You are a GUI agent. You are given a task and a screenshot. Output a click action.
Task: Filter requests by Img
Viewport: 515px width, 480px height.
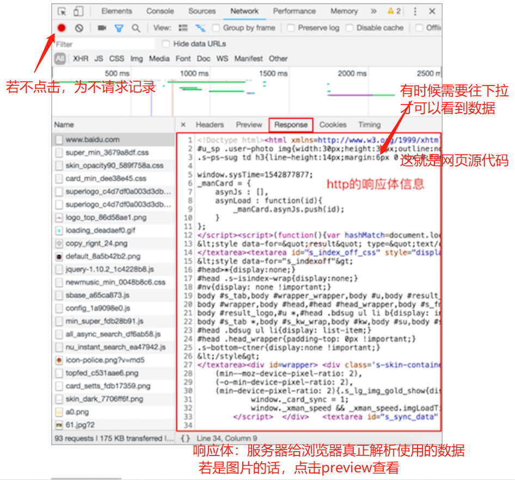tap(136, 59)
